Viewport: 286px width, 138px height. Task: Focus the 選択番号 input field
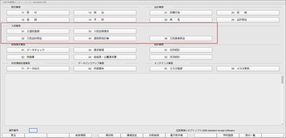(33, 130)
